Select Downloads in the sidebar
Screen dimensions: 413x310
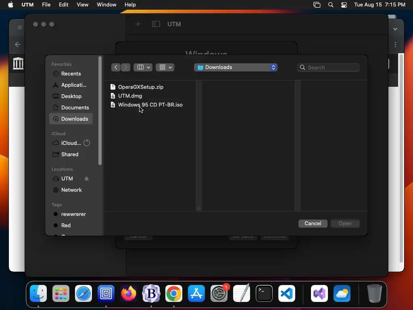(x=71, y=119)
